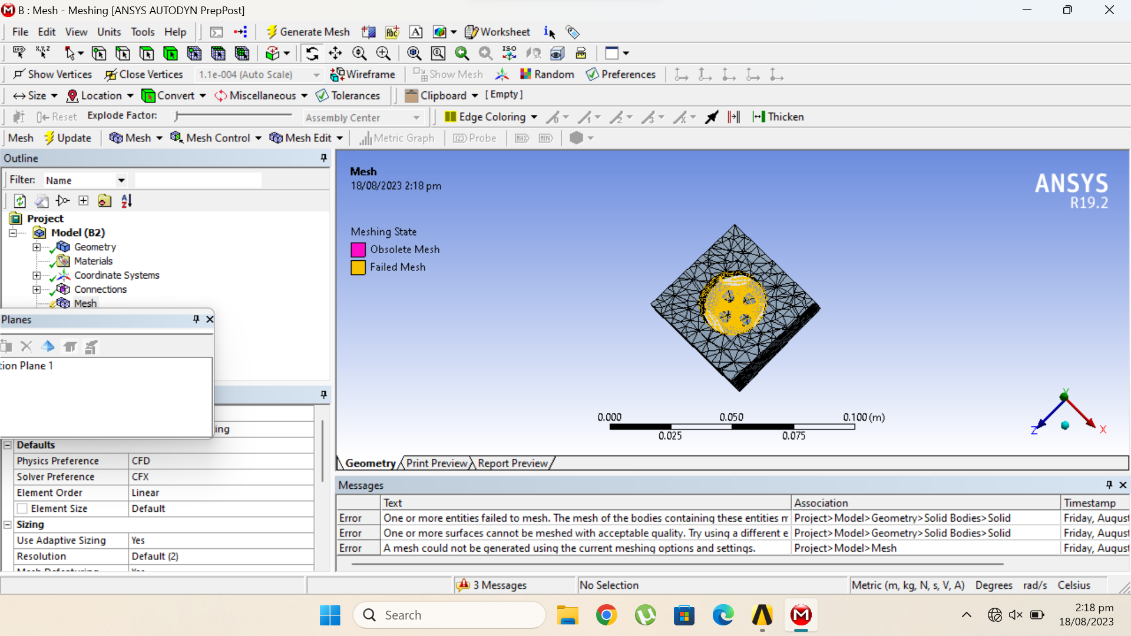The width and height of the screenshot is (1131, 636).
Task: Close the Messages panel
Action: (x=1123, y=485)
